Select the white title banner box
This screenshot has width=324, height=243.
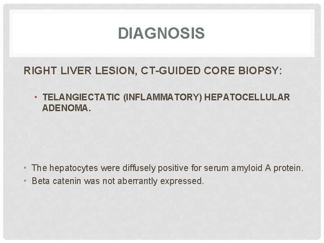click(x=162, y=33)
